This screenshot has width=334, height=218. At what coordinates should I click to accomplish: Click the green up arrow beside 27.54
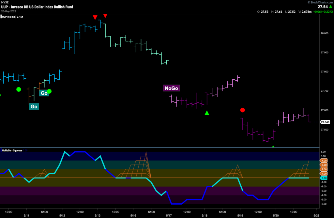point(331,7)
